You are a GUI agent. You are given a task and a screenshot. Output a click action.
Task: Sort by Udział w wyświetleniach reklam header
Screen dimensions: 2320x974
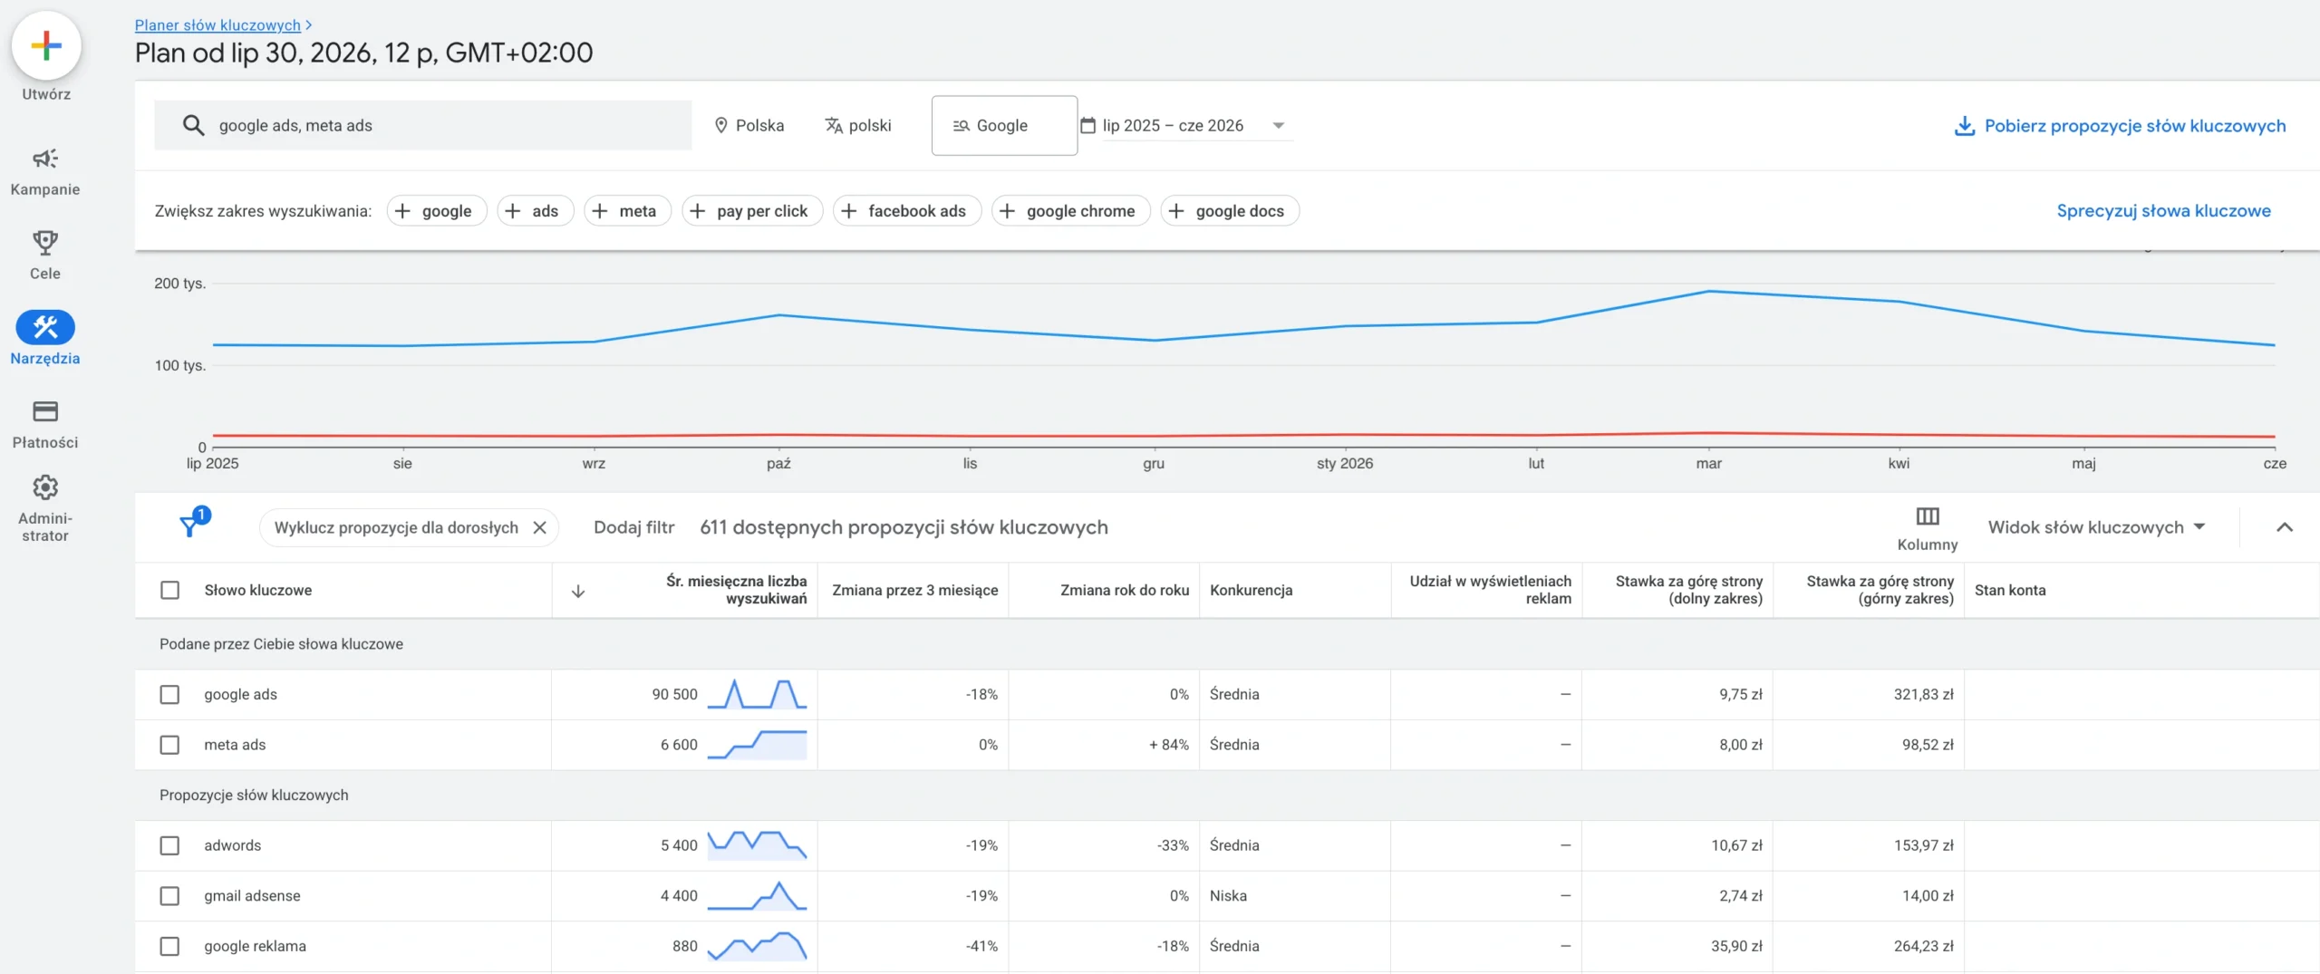click(1490, 590)
